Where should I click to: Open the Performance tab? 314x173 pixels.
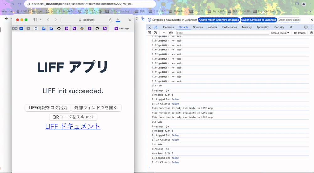230,27
